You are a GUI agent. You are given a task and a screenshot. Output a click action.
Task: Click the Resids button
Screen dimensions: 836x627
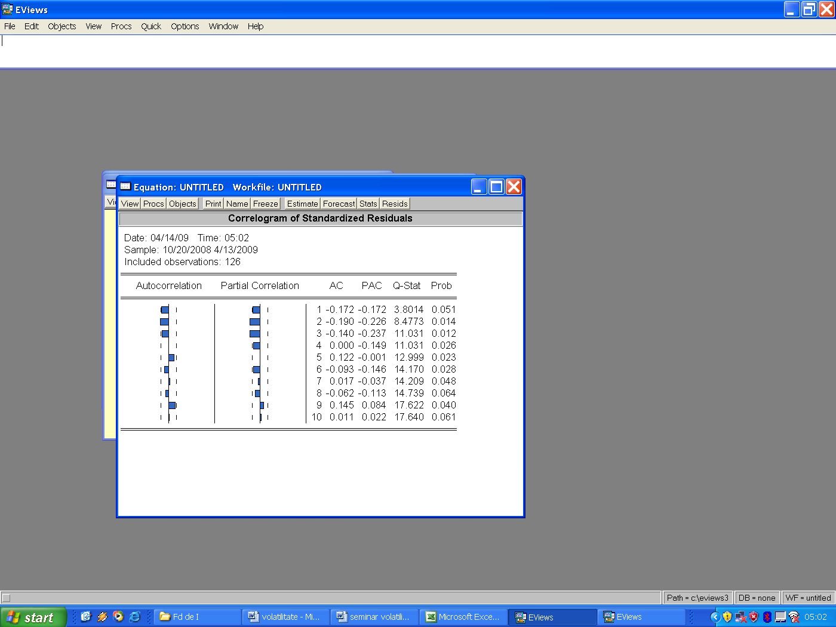pyautogui.click(x=395, y=204)
